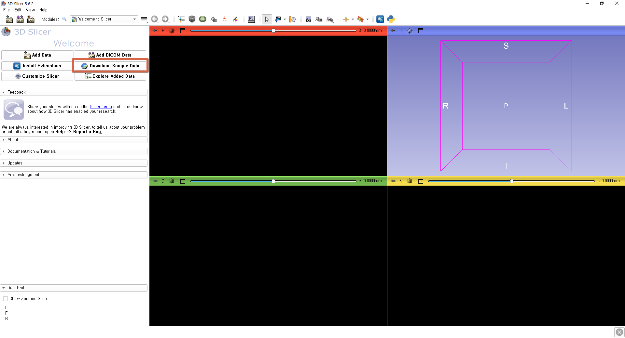The image size is (625, 338).
Task: Open the module finder magnifier icon
Action: [x=64, y=19]
